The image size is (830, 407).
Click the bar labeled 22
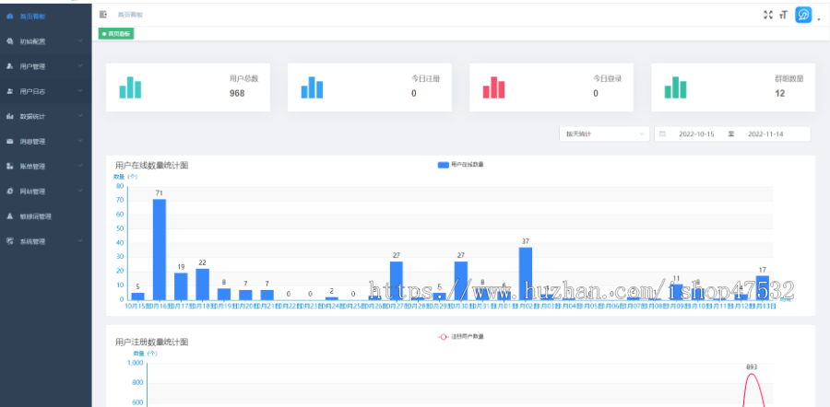pos(202,285)
